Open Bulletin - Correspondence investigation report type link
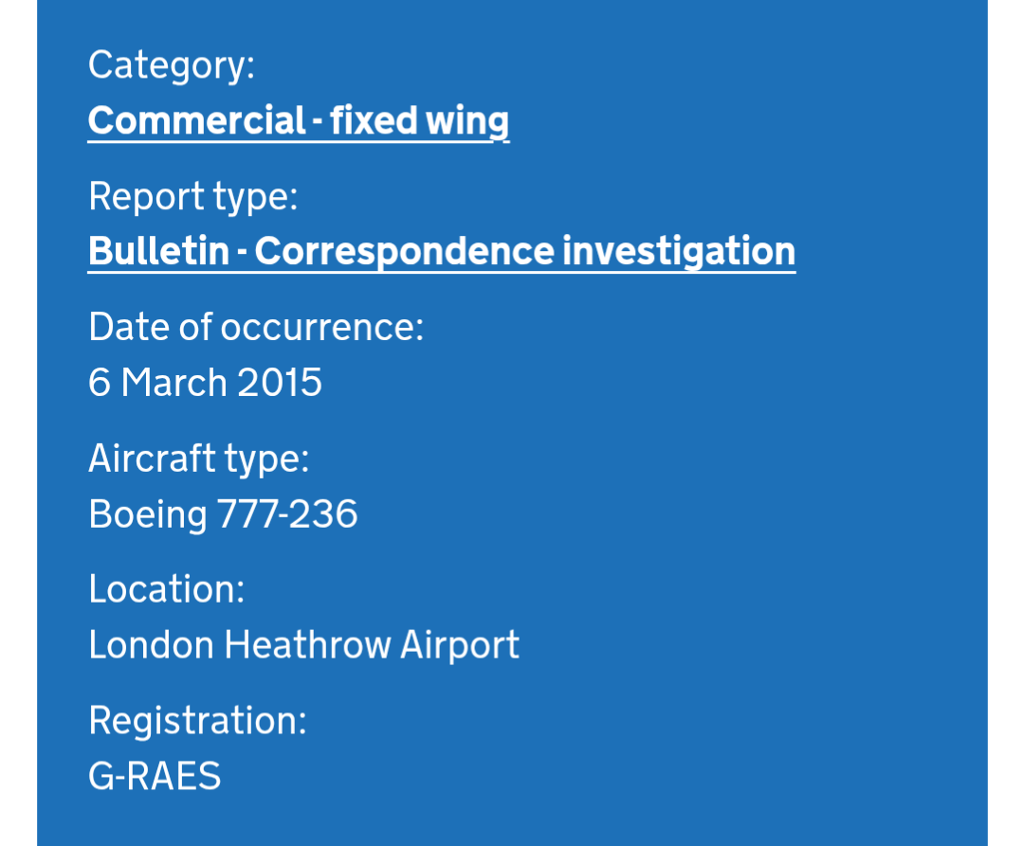This screenshot has height=846, width=1023. coord(441,251)
